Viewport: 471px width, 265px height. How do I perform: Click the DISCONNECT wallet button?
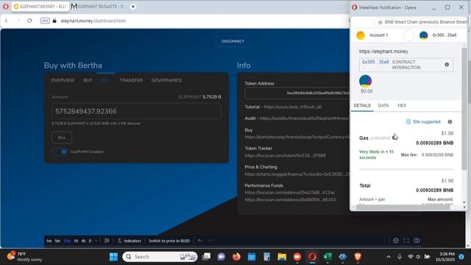tap(233, 41)
